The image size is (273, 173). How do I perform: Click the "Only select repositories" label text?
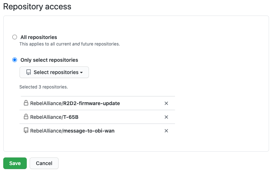click(49, 60)
